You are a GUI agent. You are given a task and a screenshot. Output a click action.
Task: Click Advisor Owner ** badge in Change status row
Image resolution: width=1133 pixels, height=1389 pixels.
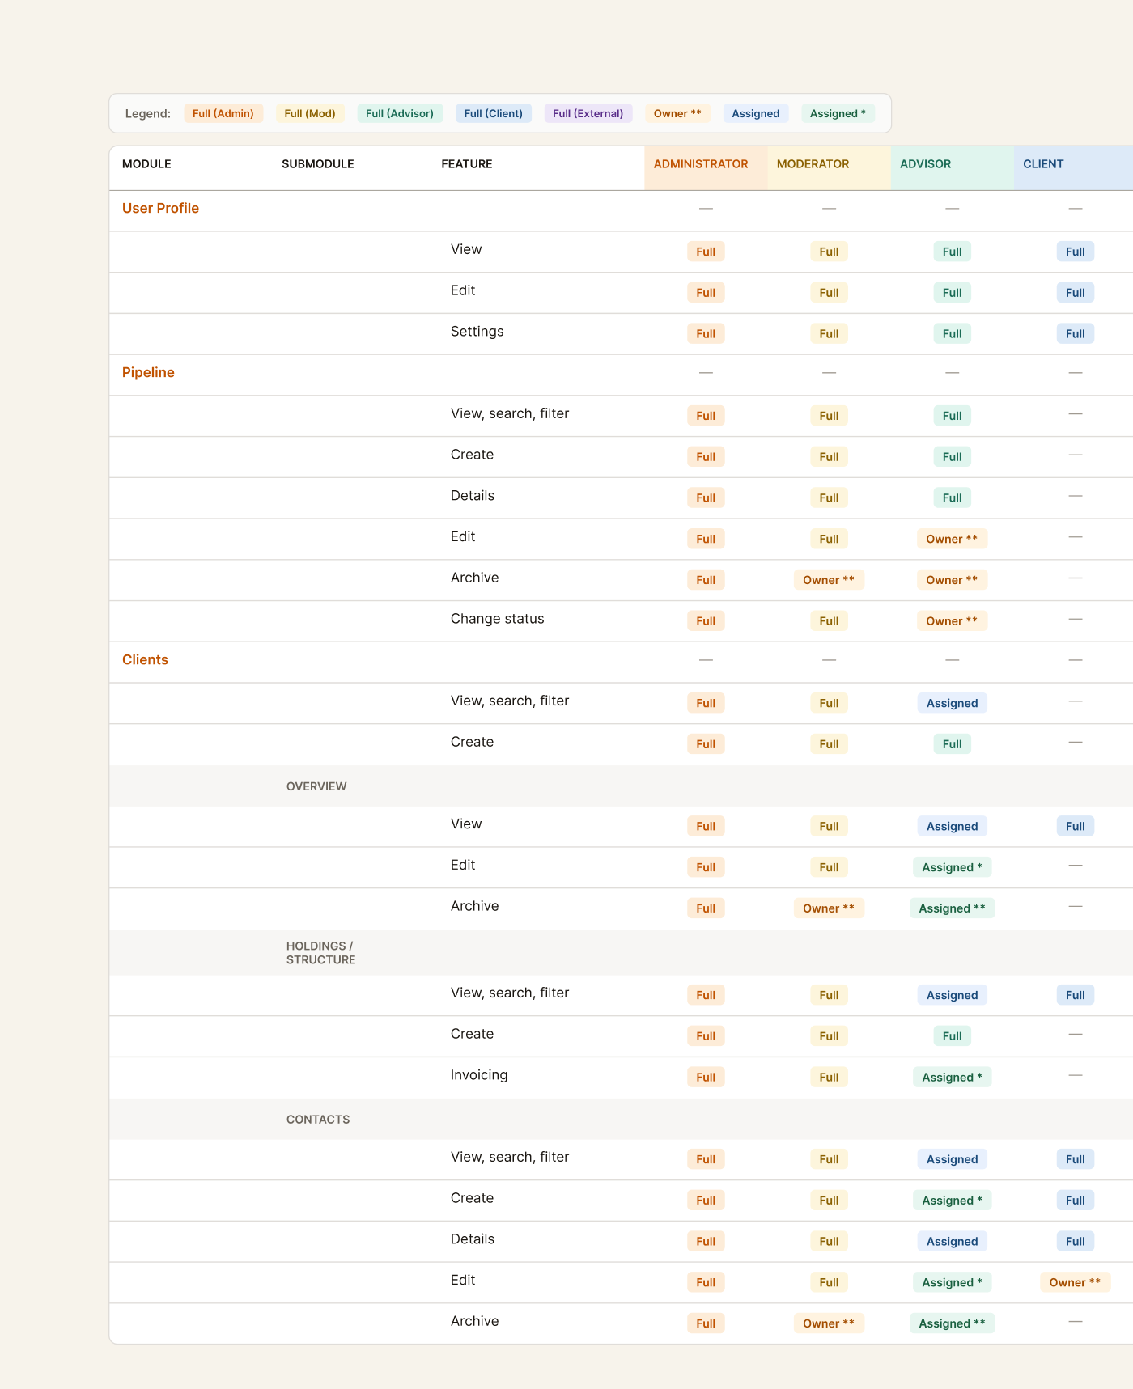tap(952, 621)
